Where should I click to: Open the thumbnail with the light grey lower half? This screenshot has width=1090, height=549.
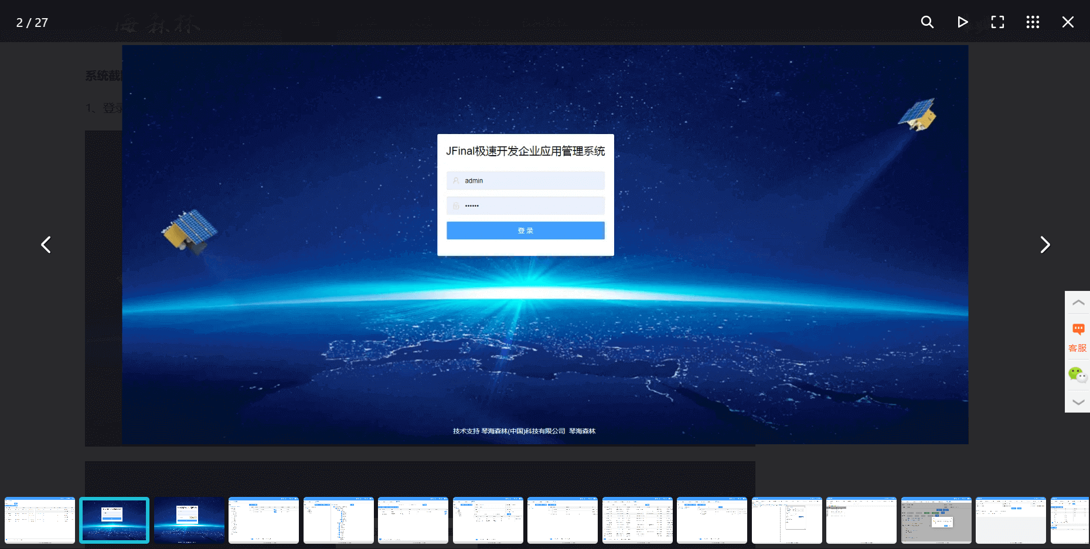tap(1011, 520)
